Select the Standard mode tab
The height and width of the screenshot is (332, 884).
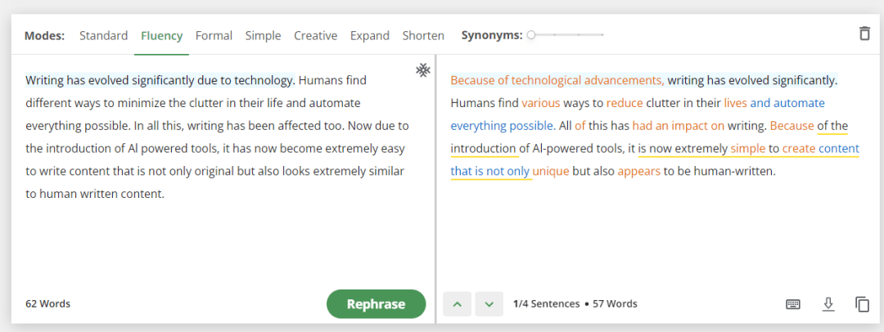click(104, 36)
